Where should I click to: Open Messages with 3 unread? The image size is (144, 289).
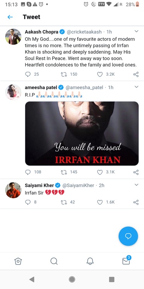click(x=126, y=260)
